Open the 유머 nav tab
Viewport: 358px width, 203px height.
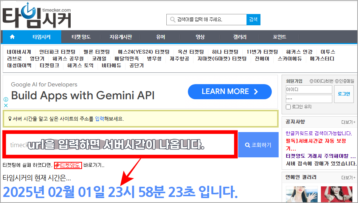point(160,37)
